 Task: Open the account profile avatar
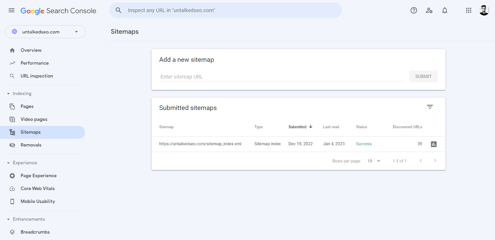[x=484, y=10]
